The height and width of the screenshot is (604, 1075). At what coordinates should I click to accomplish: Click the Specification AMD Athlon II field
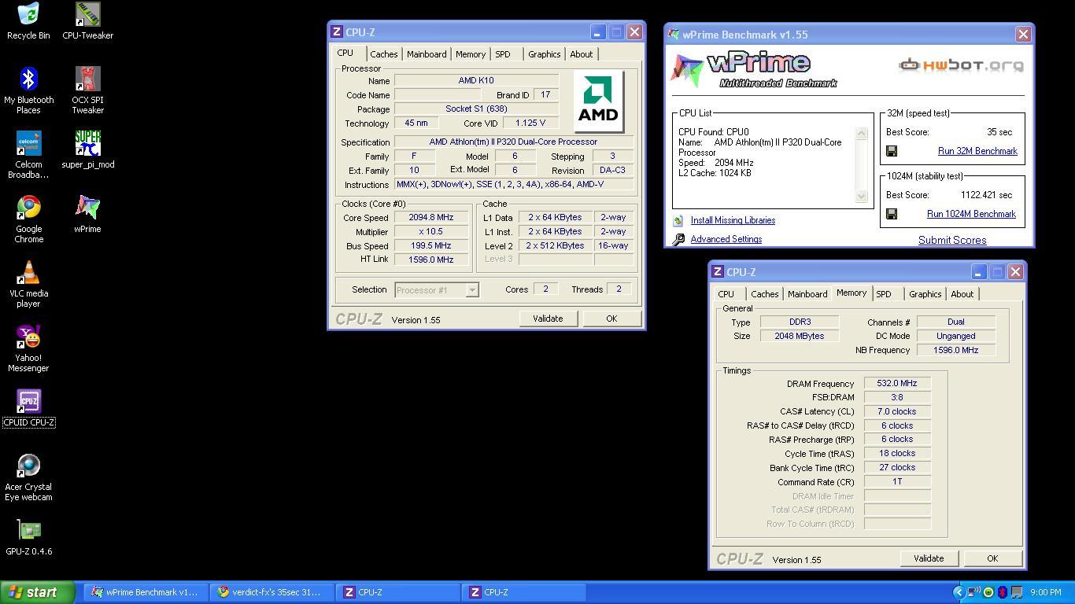click(513, 142)
